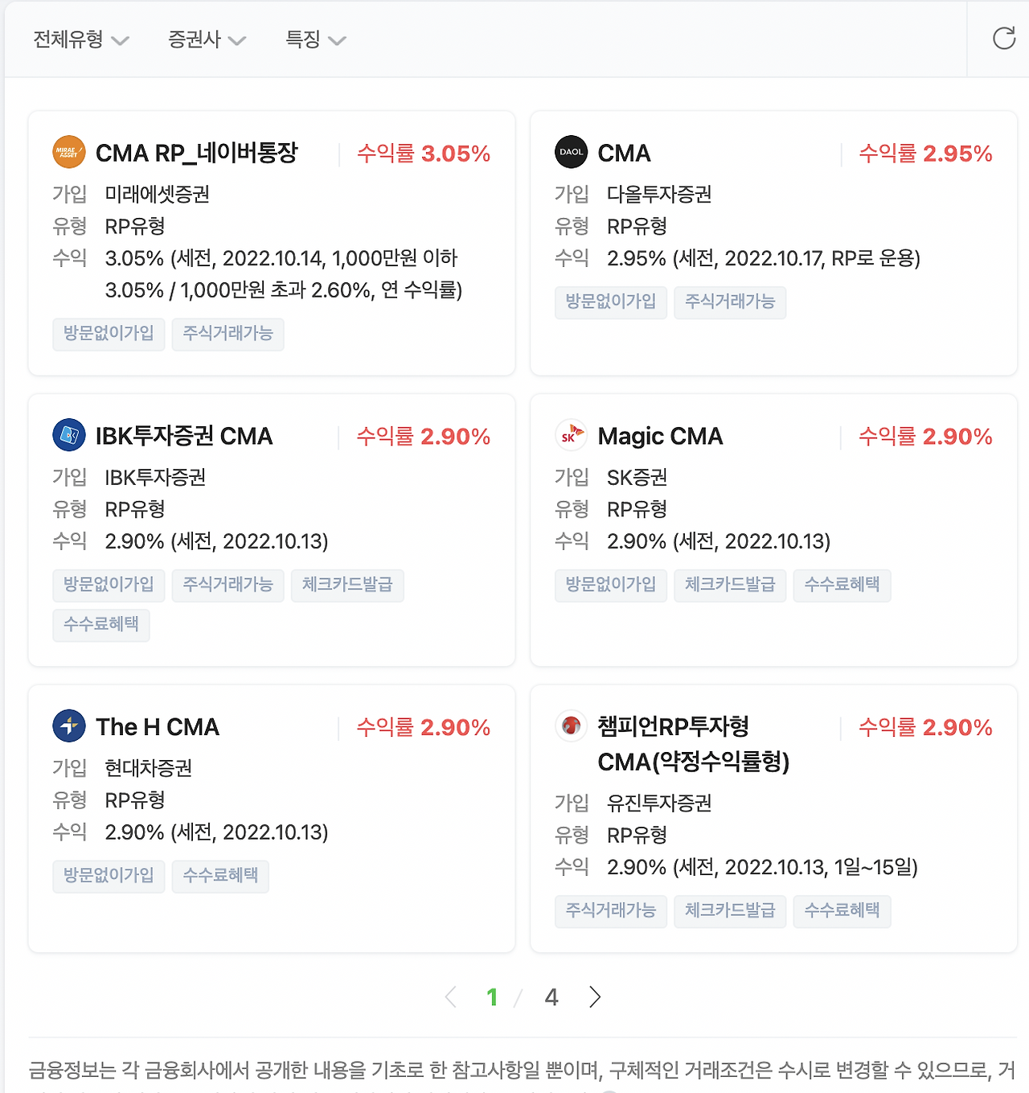Screen dimensions: 1029x1093
Task: Click 체크카드발급 tag on IBK투자증권 CMA card
Action: pos(347,585)
